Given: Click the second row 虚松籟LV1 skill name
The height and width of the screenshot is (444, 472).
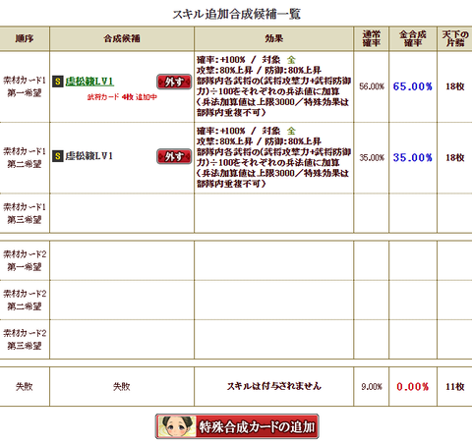Looking at the screenshot, I should pos(88,156).
